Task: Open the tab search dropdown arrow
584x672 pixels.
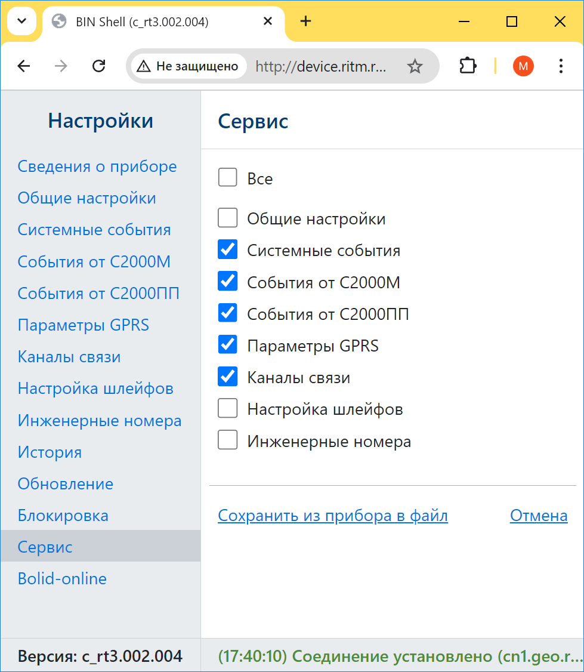Action: pos(22,20)
